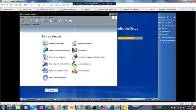Open Windows Messenger from Programs List
Viewport: 196px width, 110px height.
(167, 38)
